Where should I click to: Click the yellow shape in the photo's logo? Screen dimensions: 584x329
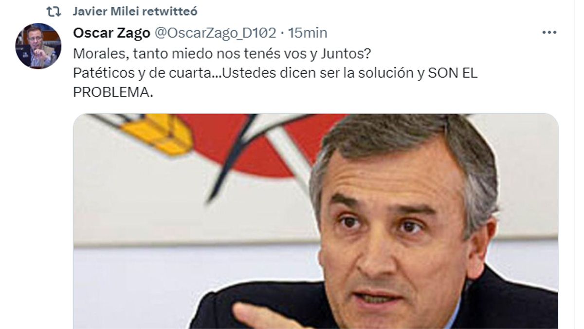point(157,134)
